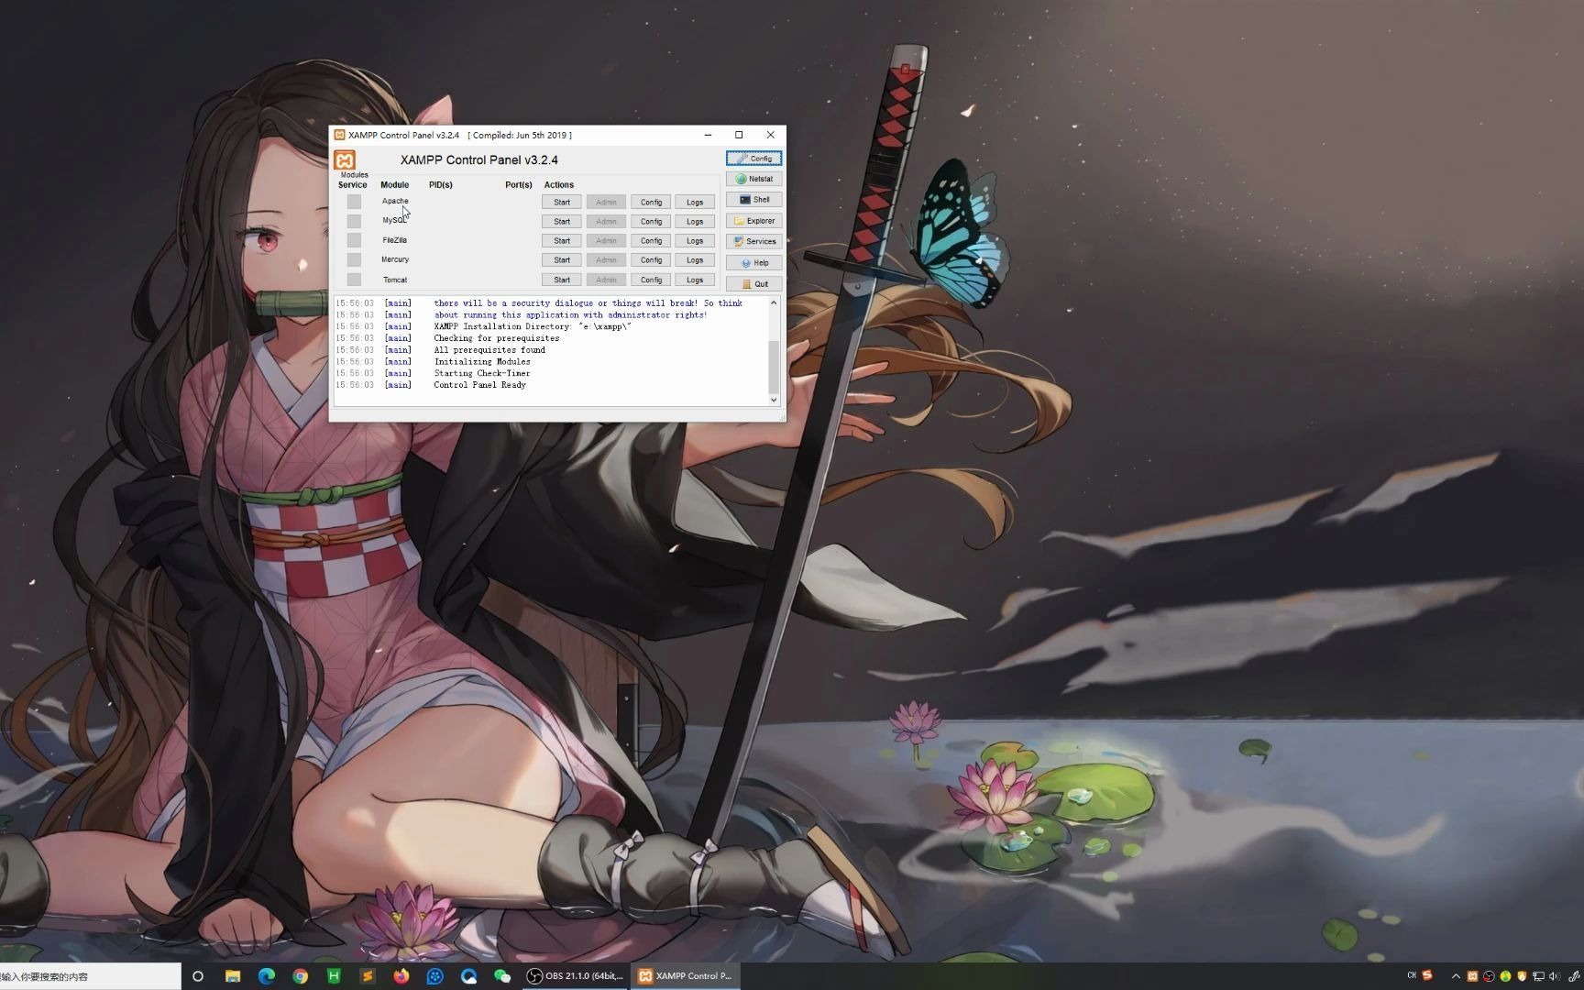Click the XAMPP title bar icon

pos(339,135)
